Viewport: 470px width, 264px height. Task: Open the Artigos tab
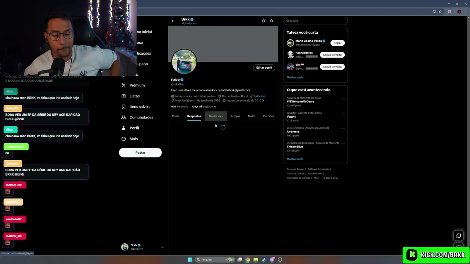235,116
